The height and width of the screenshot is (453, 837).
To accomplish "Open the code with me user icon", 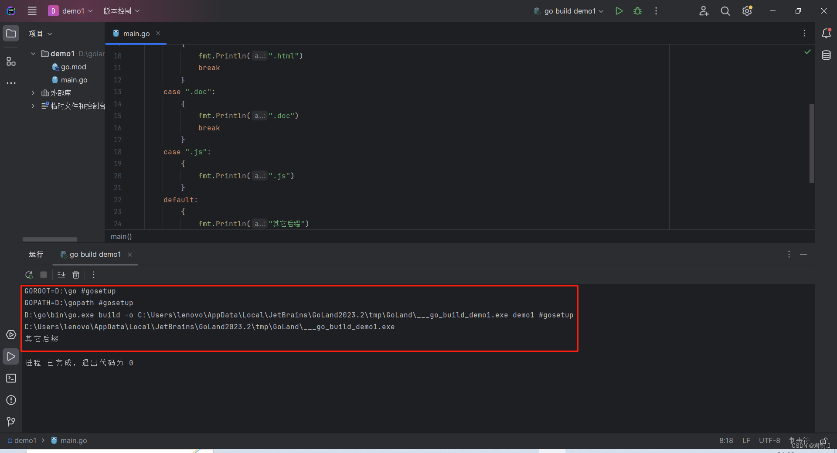I will tap(704, 11).
